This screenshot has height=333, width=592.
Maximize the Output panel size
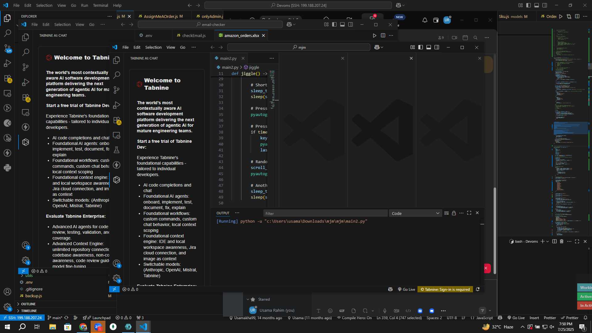point(469,213)
